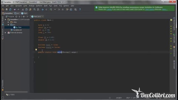Viewport: 178px width, 100px height.
Task: Click the SDK Manager icon before Help
Action: pos(75,9)
